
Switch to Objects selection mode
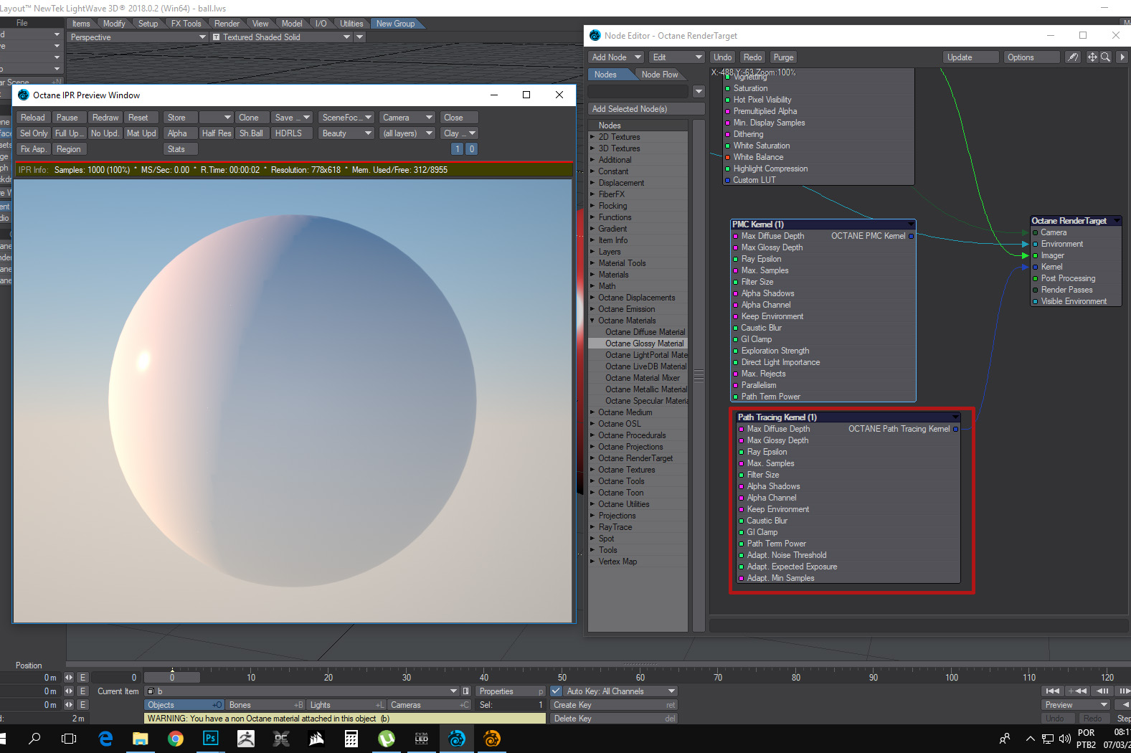pyautogui.click(x=184, y=705)
